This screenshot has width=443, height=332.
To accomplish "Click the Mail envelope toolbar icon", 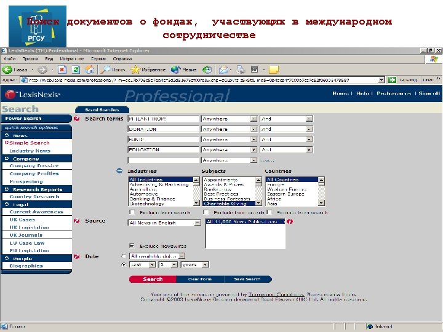I will [x=224, y=69].
